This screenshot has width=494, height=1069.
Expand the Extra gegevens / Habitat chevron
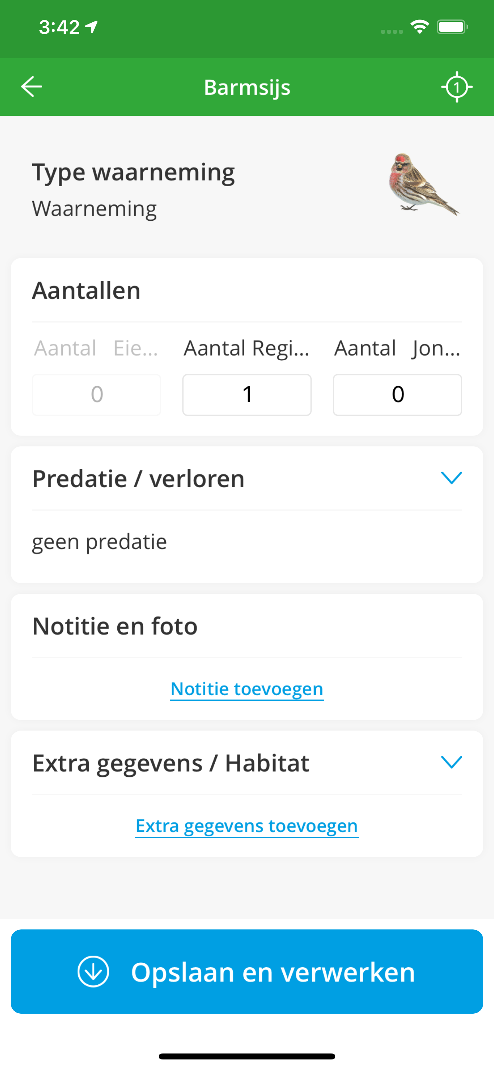coord(451,762)
